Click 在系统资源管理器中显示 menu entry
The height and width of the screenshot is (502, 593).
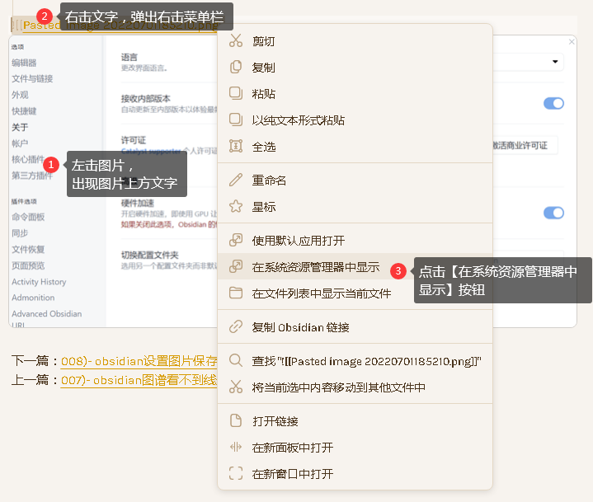click(355, 266)
